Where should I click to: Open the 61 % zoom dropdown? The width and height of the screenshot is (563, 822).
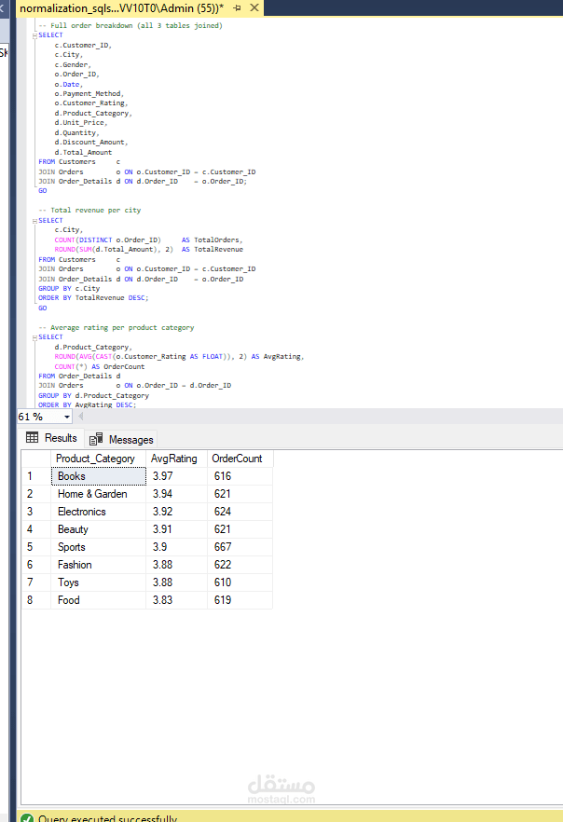[x=66, y=417]
